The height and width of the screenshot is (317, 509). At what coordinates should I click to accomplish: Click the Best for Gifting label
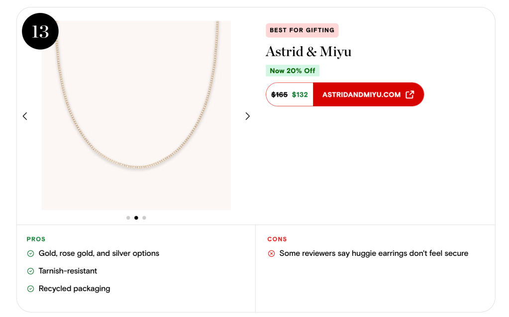click(302, 30)
